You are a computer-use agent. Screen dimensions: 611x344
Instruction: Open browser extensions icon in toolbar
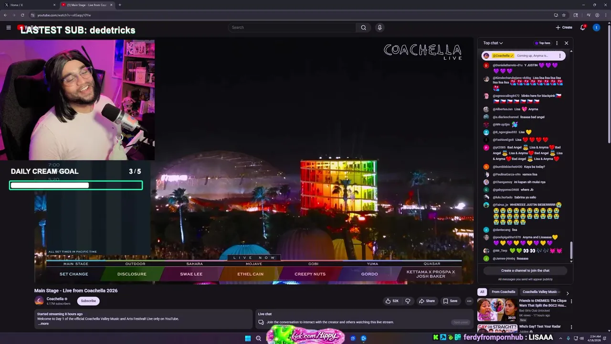coord(576,15)
